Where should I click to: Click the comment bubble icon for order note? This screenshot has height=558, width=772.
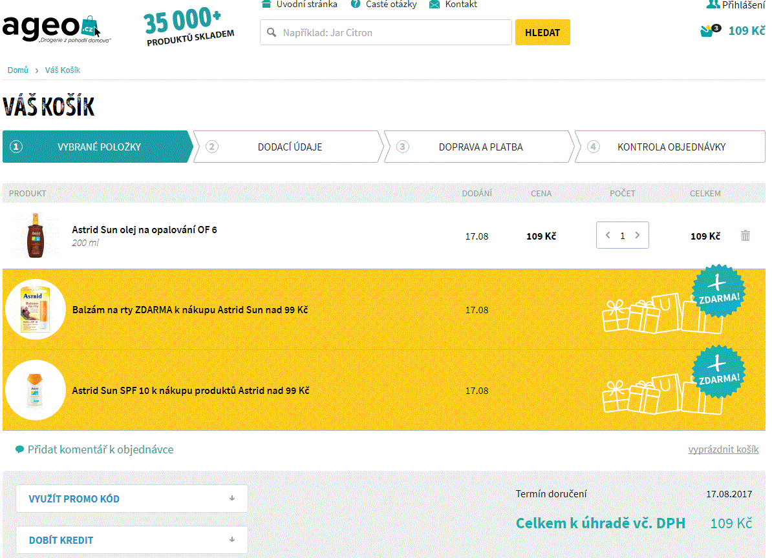[19, 449]
